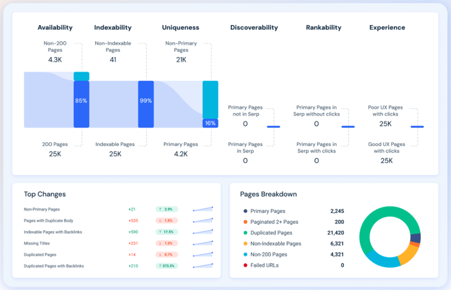This screenshot has height=290, width=451.
Task: Open Primary Pages in Serp with clicks
Action: click(316, 147)
